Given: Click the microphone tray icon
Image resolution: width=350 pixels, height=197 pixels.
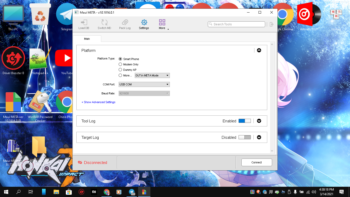Looking at the screenshot, I should point(295,192).
